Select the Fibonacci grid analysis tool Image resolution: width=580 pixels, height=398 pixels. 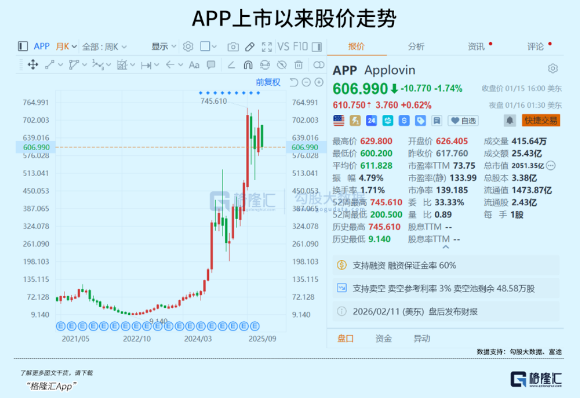click(122, 64)
